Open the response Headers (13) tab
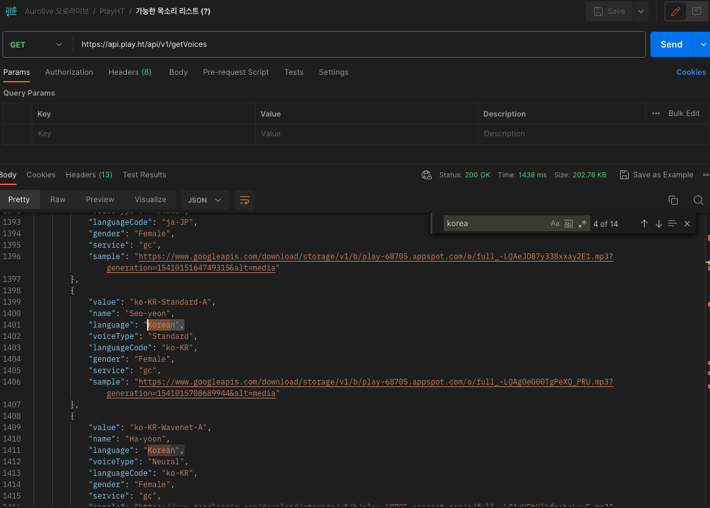 (x=89, y=175)
